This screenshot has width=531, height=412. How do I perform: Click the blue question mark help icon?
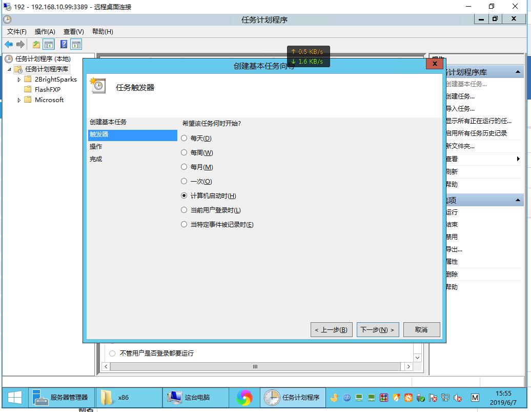click(64, 45)
